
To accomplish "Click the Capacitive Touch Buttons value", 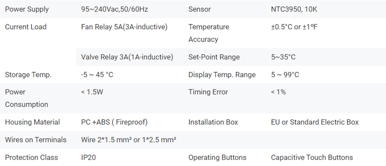I will (x=312, y=158).
